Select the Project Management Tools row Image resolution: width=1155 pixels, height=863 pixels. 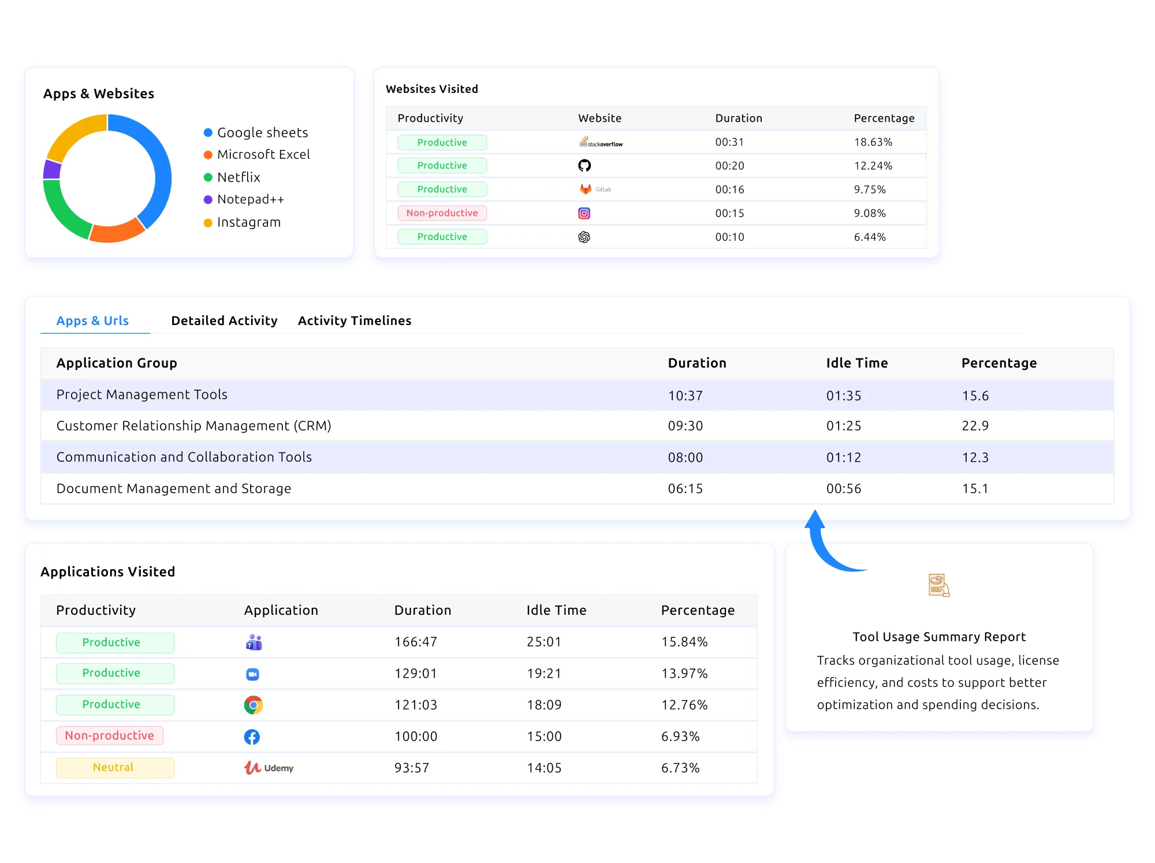142,395
